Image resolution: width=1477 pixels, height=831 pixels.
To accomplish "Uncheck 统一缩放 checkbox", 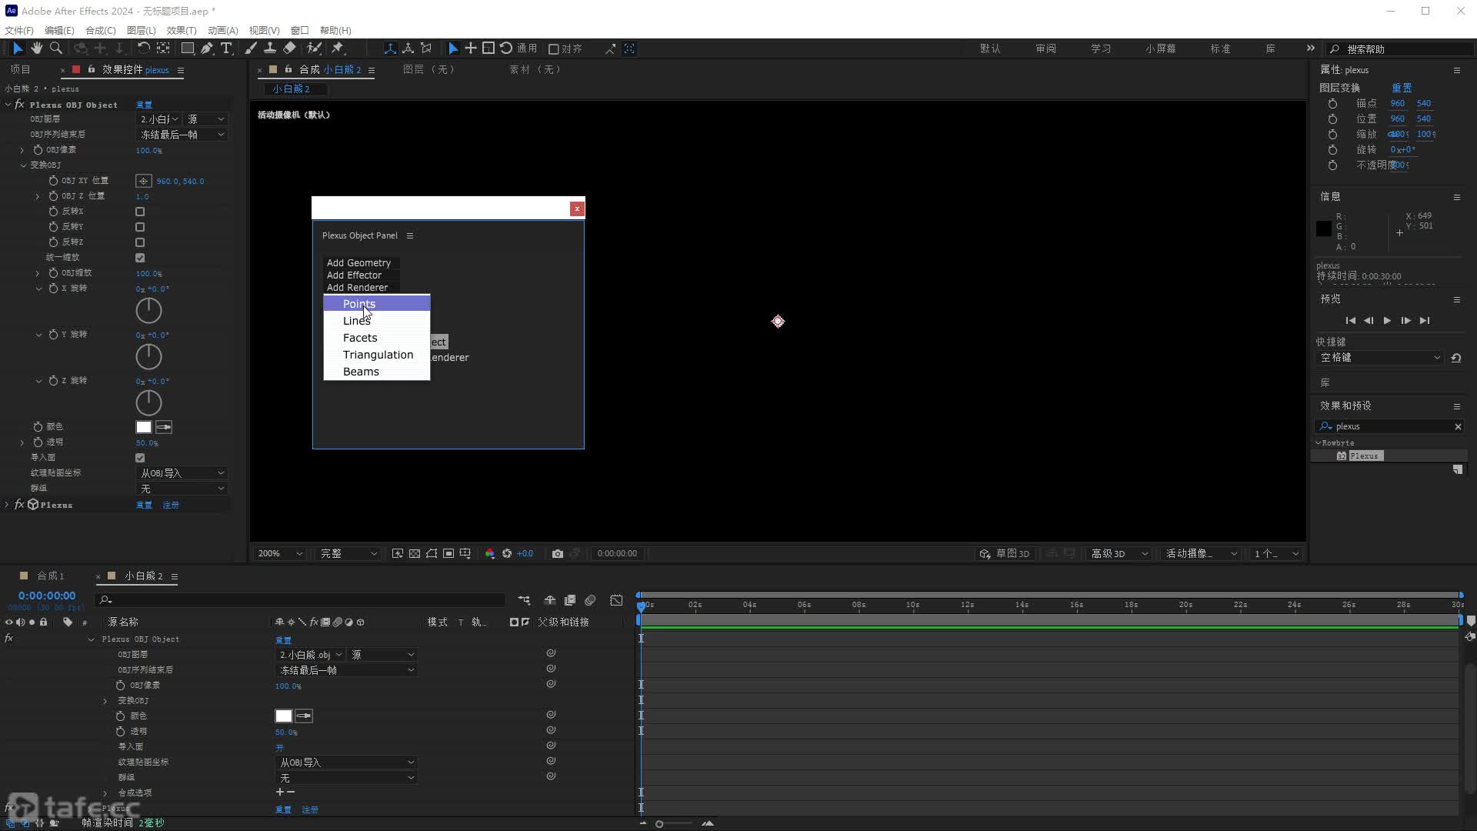I will point(140,258).
